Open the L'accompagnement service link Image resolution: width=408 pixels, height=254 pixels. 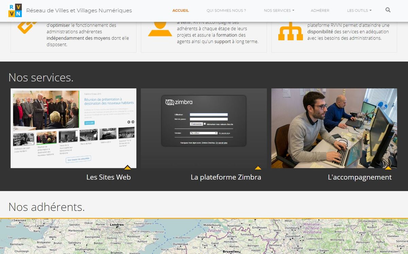pos(360,177)
